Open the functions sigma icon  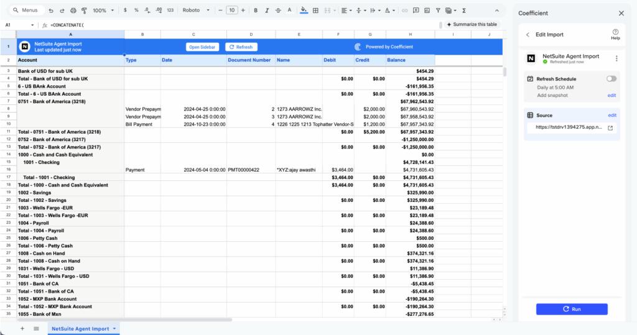click(x=463, y=11)
